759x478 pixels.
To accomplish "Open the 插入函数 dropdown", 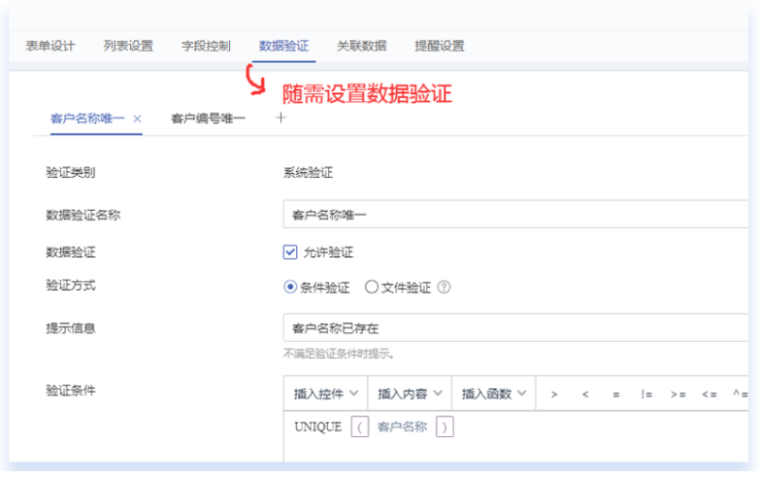I will 493,394.
